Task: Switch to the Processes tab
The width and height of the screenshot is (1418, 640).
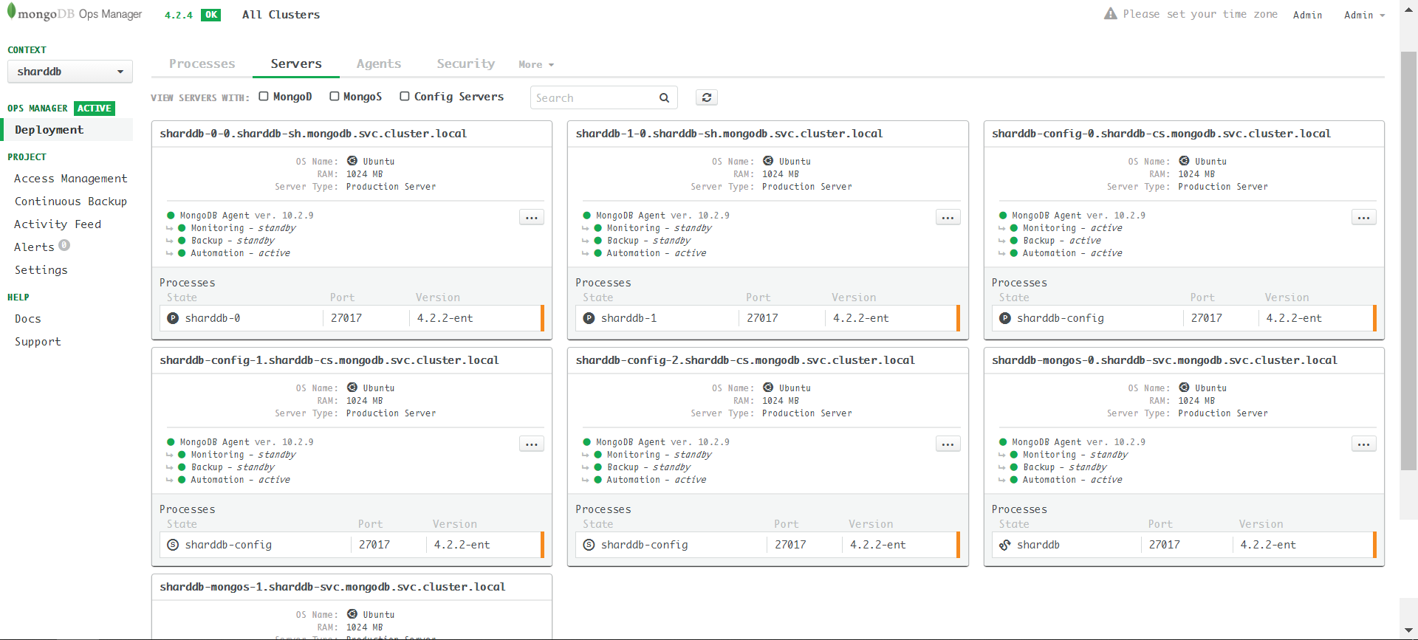Action: 202,63
